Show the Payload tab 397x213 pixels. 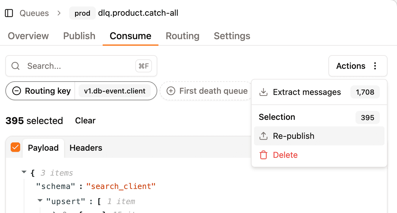pyautogui.click(x=43, y=148)
